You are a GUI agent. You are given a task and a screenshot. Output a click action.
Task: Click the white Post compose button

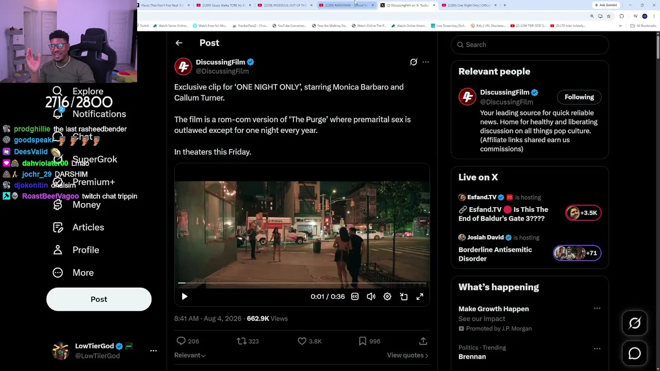tap(99, 299)
